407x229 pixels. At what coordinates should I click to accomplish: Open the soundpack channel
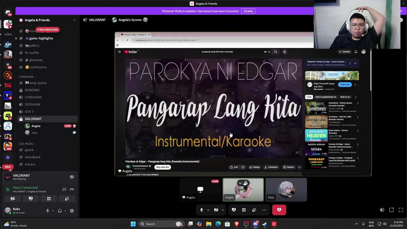[x=47, y=157]
